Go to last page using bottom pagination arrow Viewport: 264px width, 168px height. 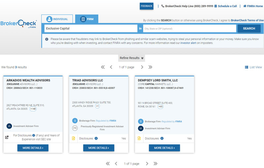(x=155, y=163)
